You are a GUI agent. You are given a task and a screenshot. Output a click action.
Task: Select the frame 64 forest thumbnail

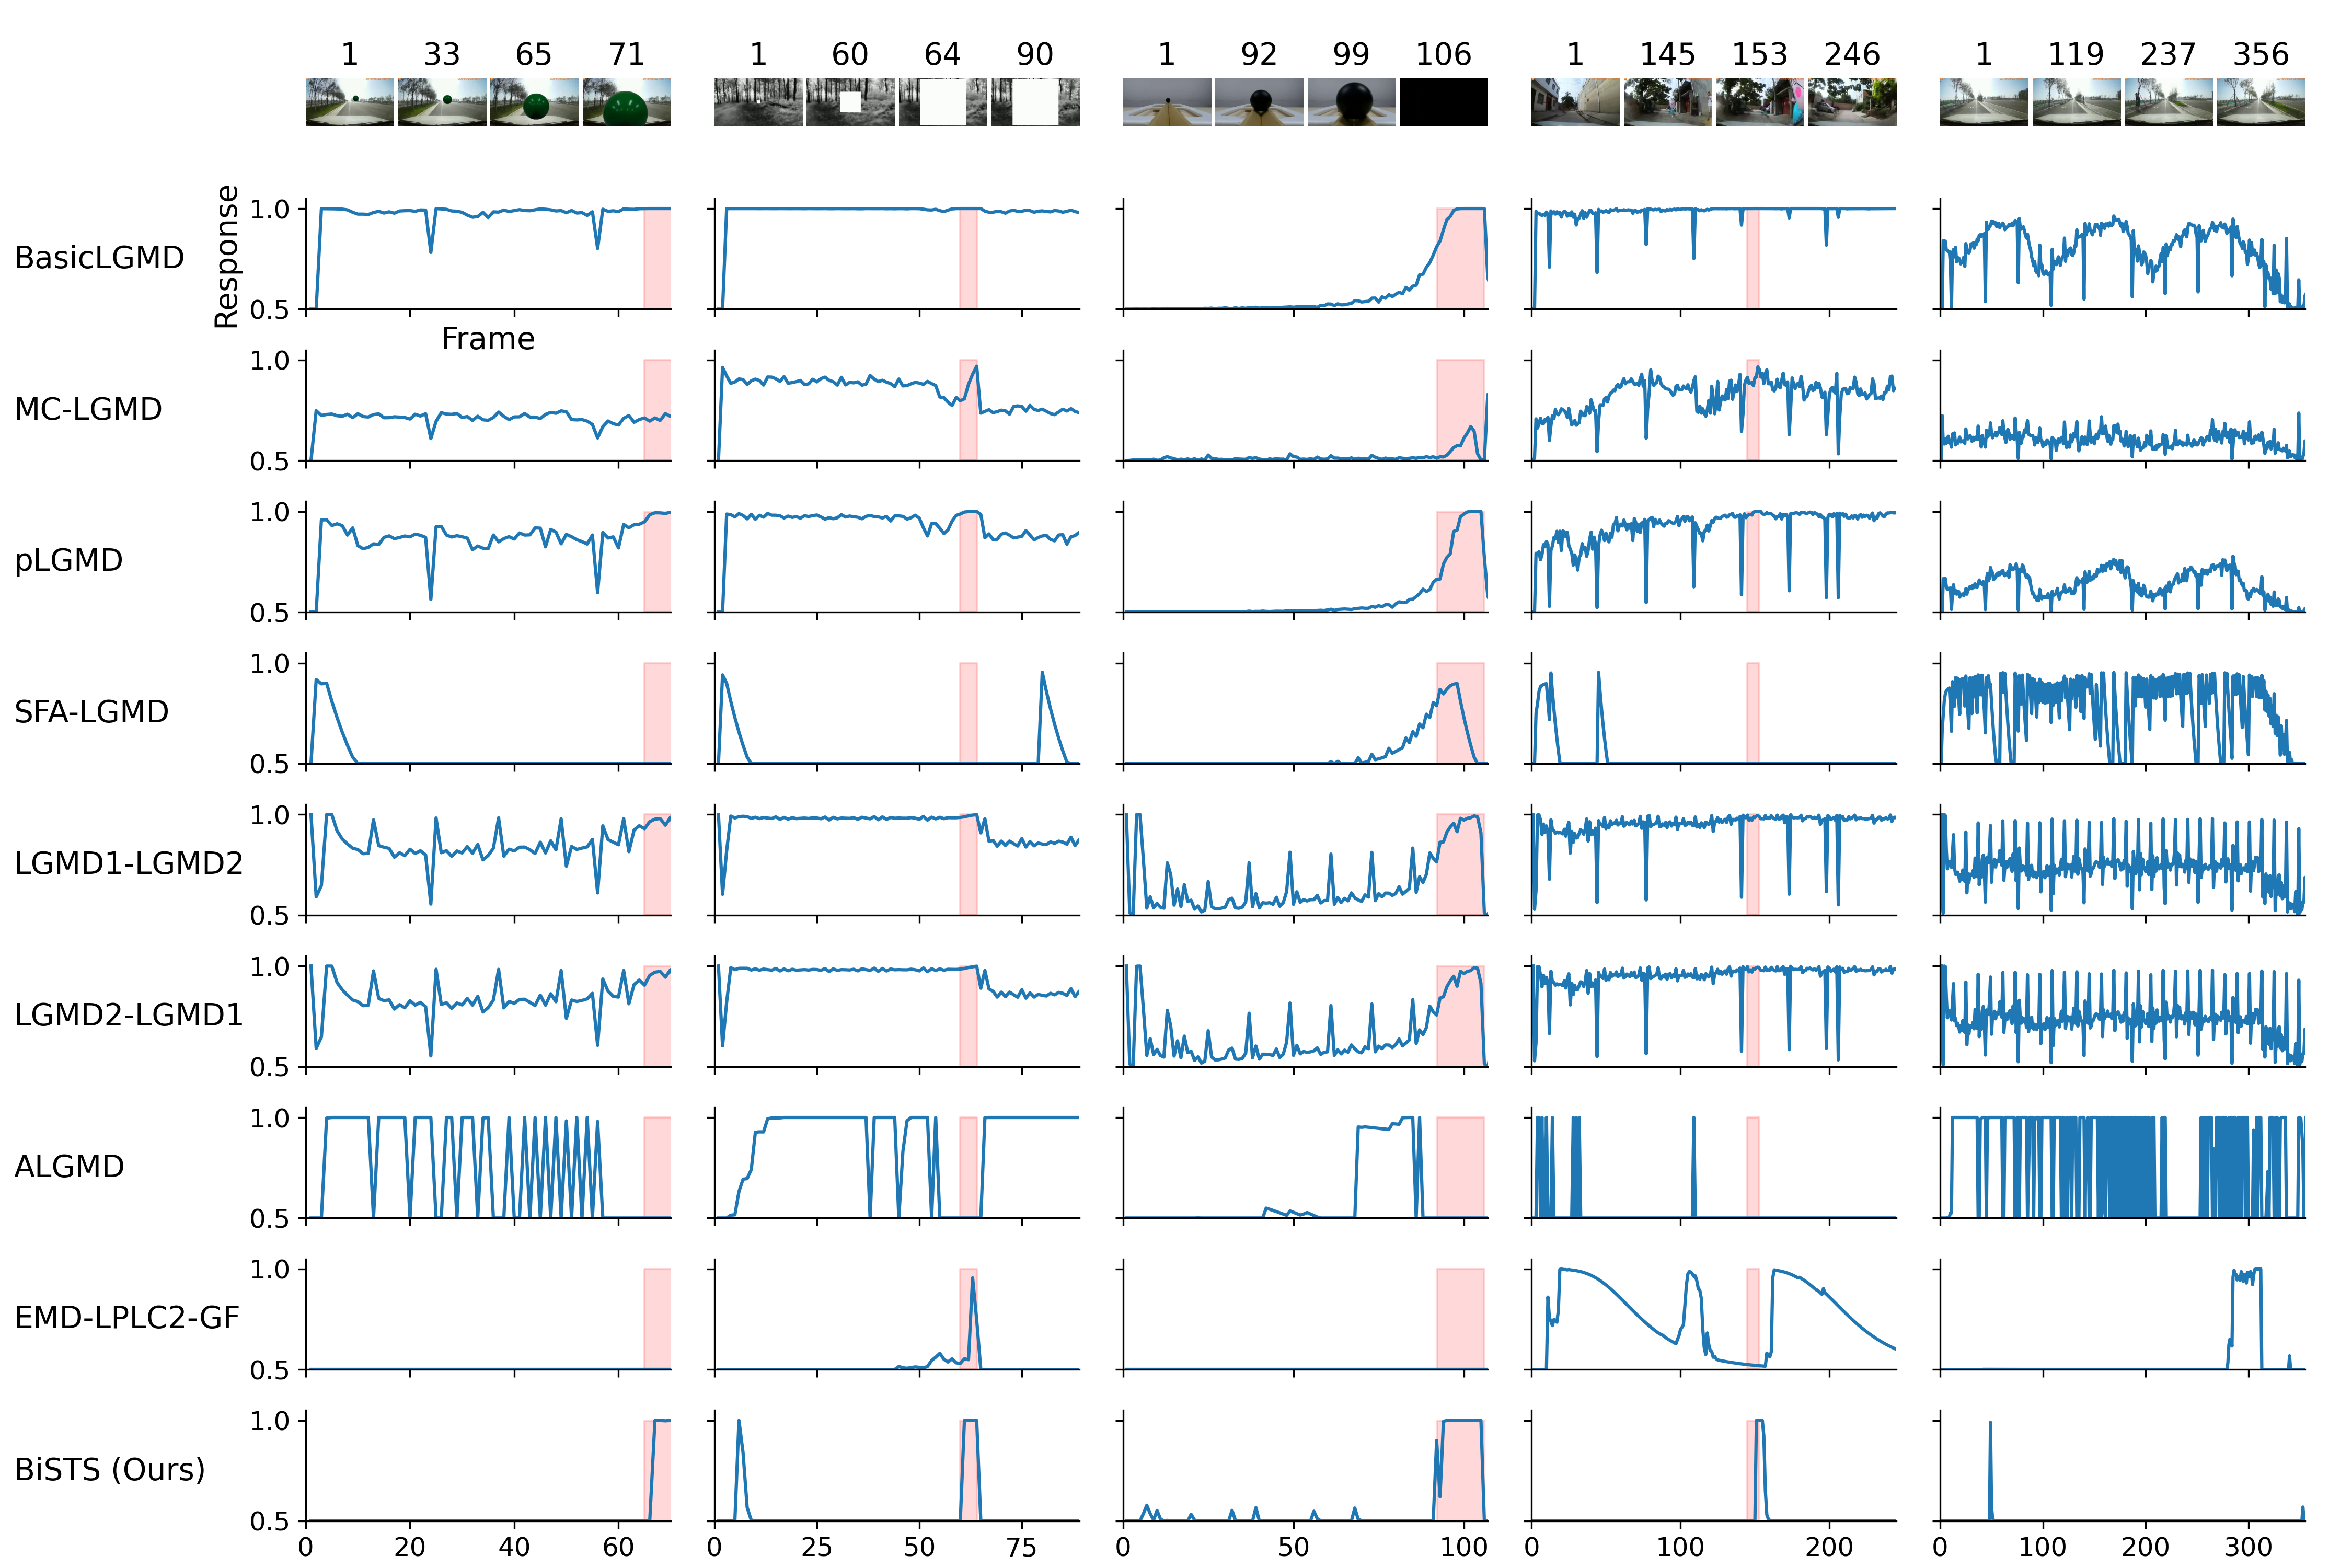pyautogui.click(x=942, y=102)
